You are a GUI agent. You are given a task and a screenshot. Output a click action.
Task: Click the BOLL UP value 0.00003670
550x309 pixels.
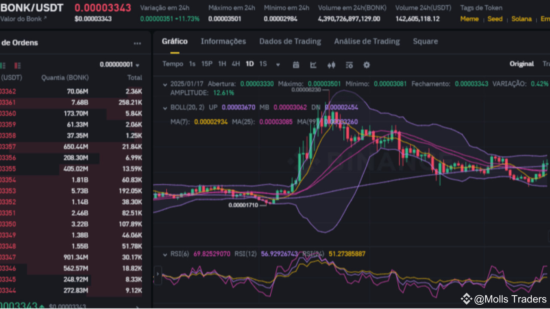238,108
